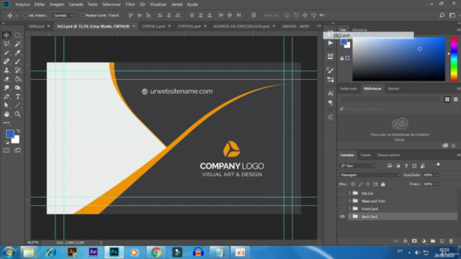
Task: Open After Effects from taskbar
Action: (93, 253)
